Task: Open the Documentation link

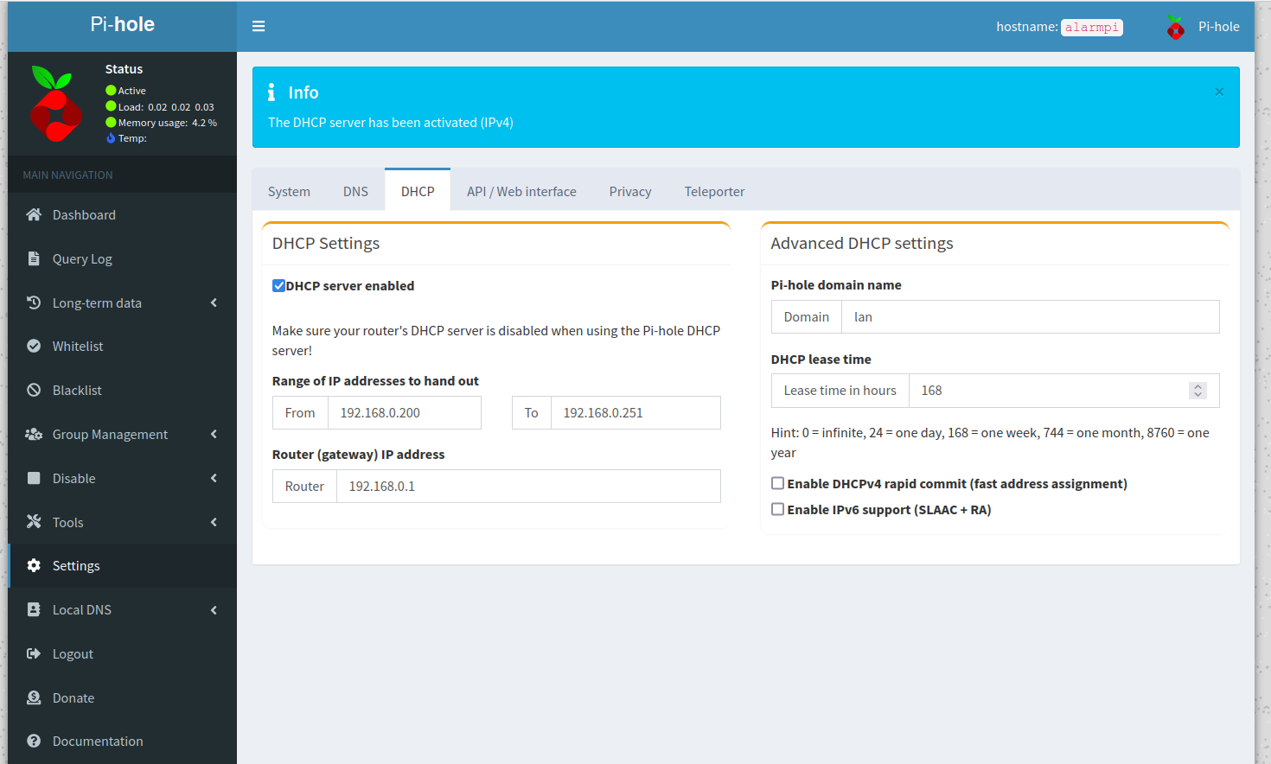Action: coord(122,741)
